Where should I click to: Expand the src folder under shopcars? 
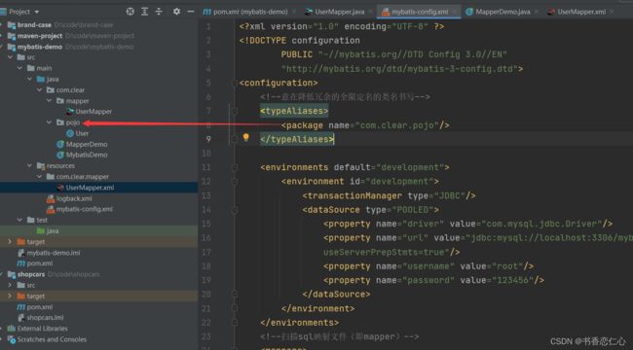(x=10, y=285)
